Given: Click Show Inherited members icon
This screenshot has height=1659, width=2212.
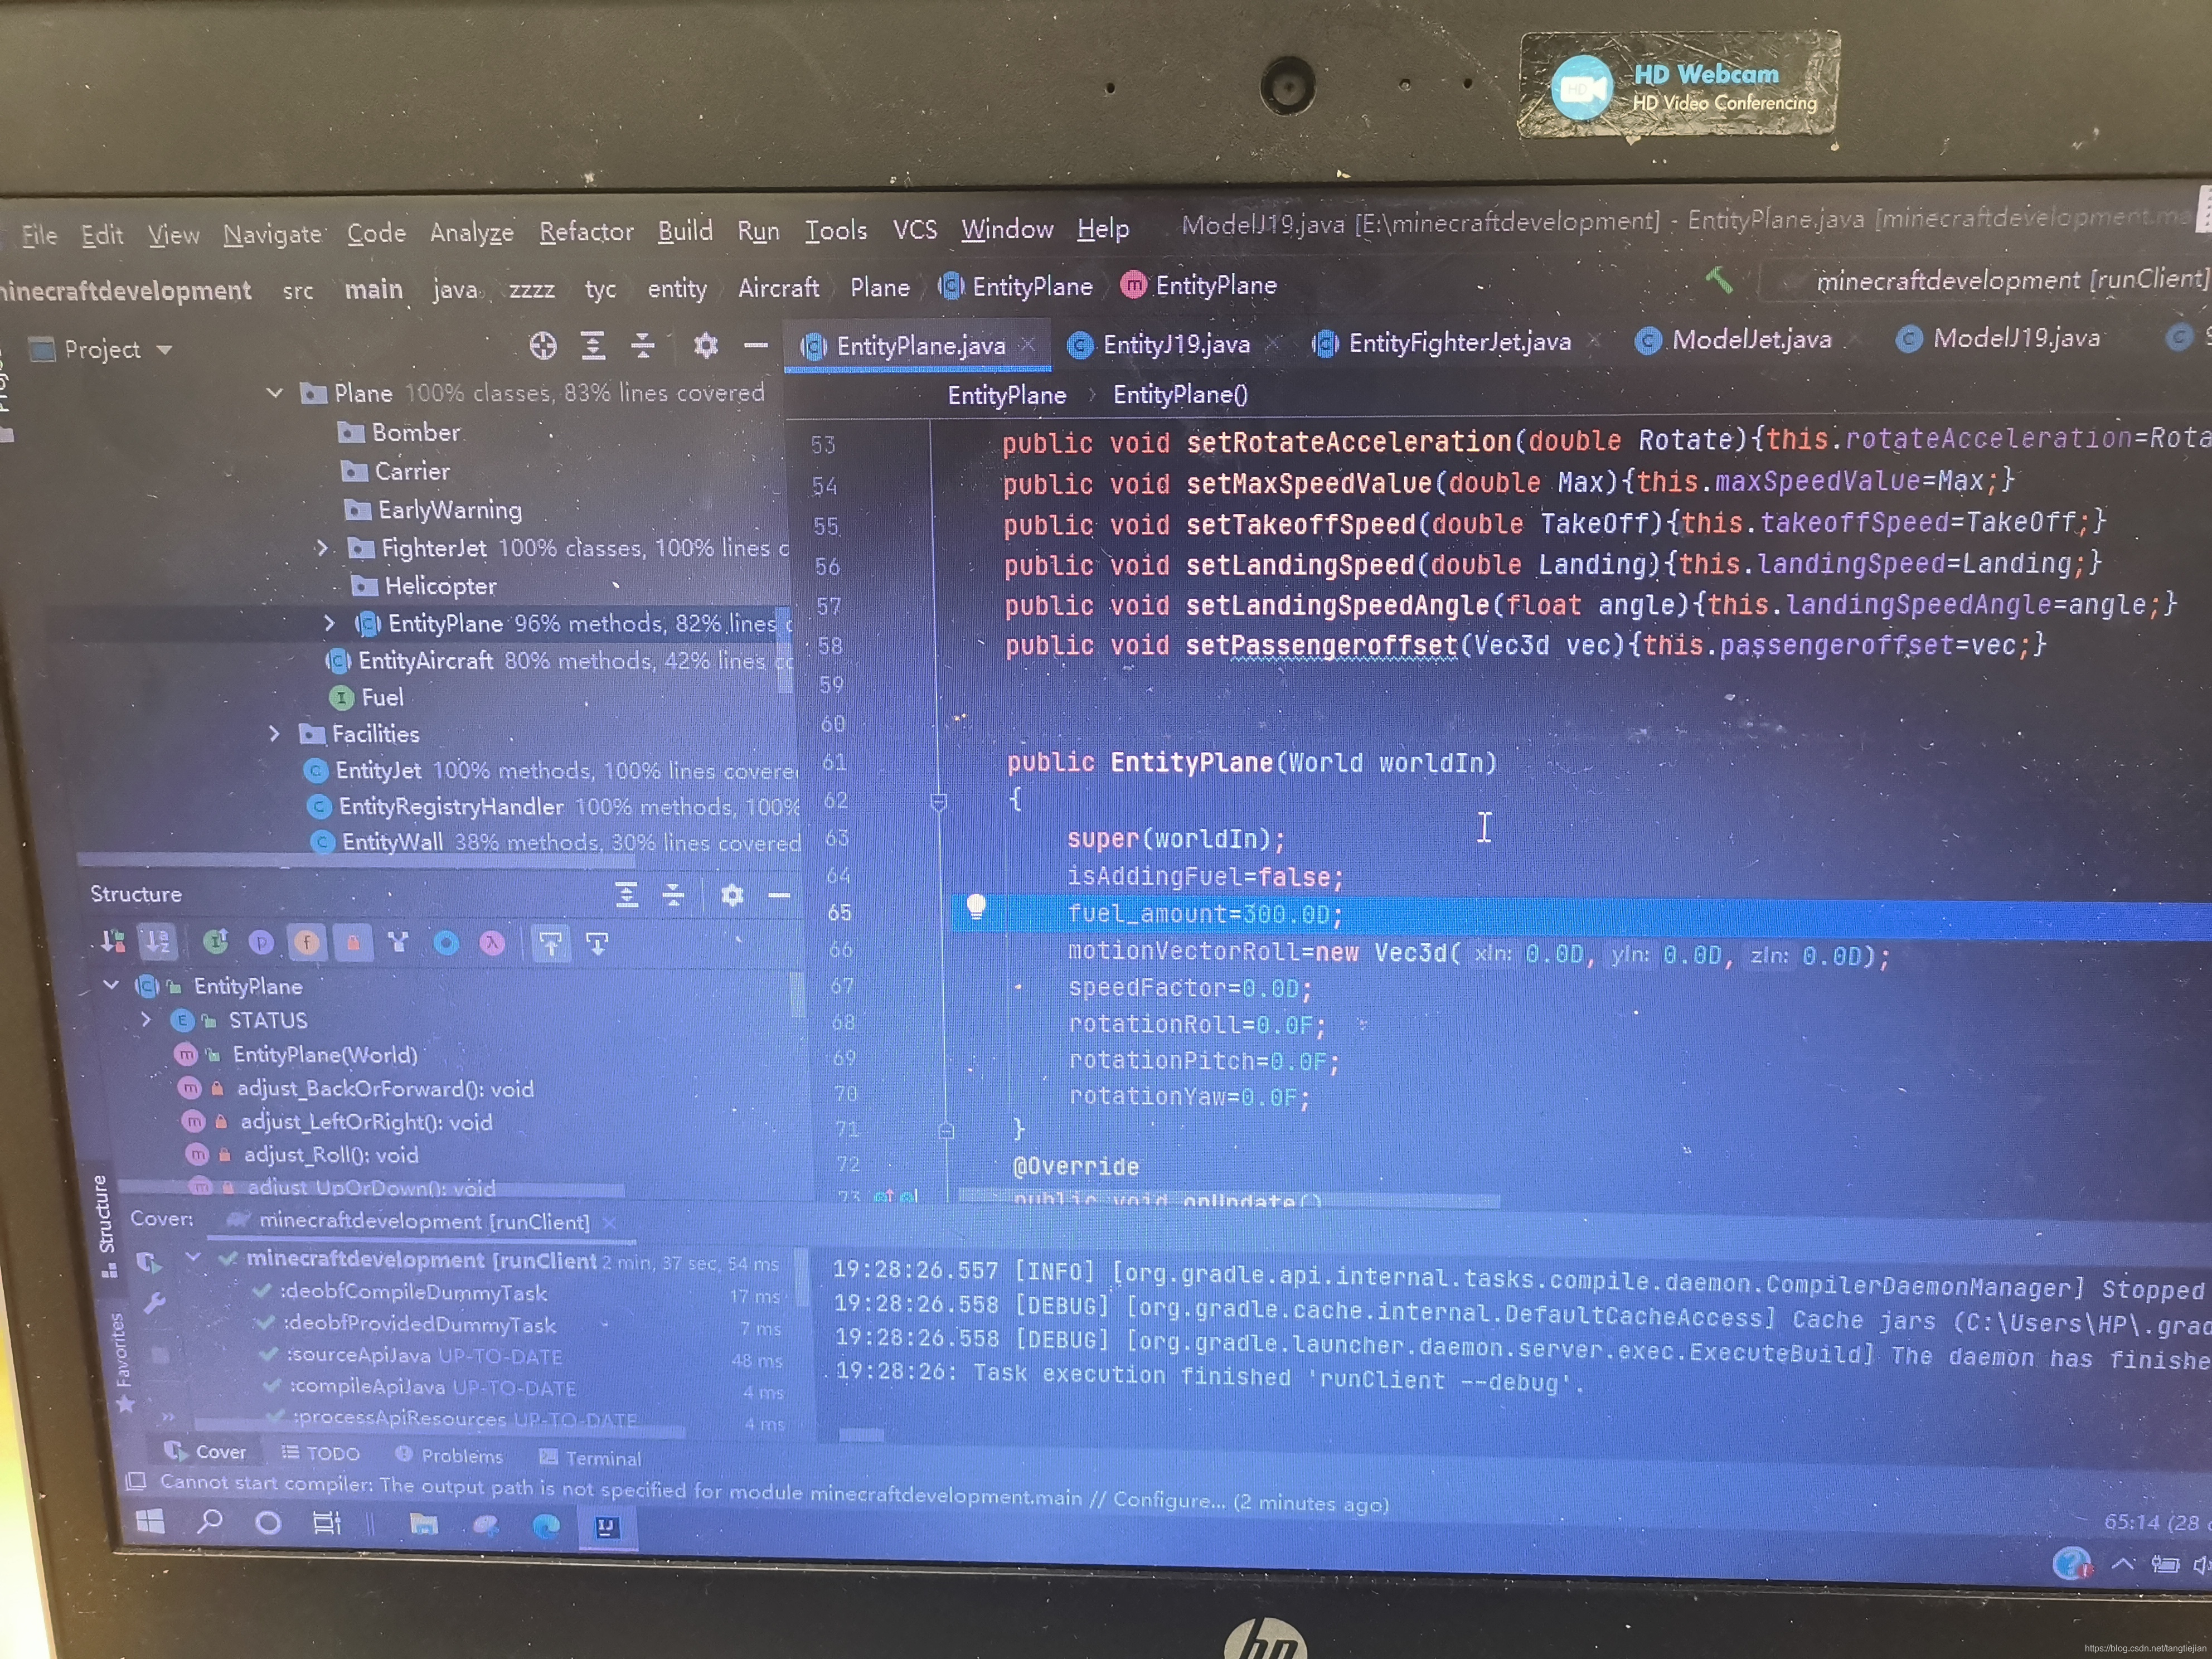Looking at the screenshot, I should pos(398,942).
